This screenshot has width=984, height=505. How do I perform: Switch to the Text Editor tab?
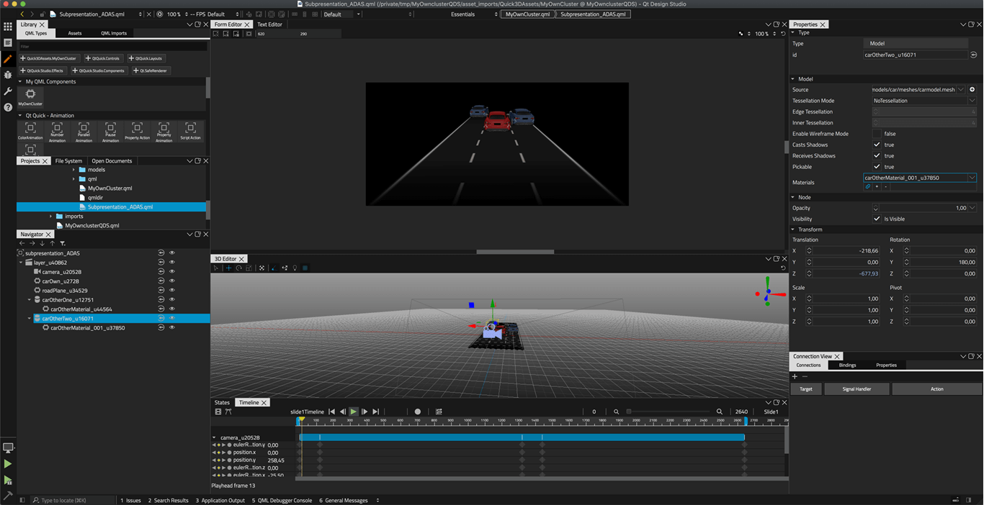tap(269, 24)
